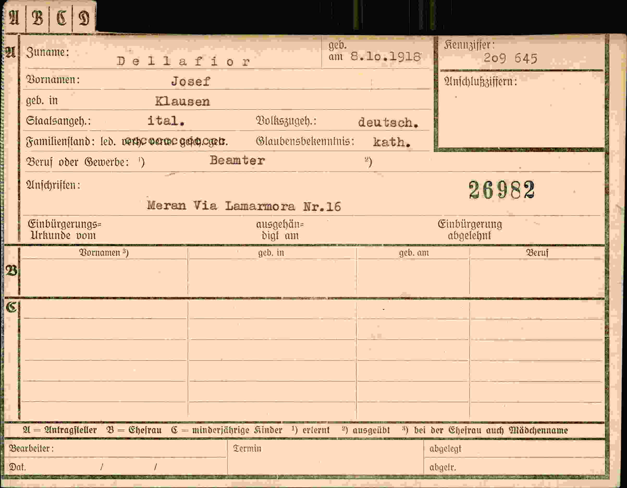Screen dimensions: 627x488
Task: Click the Kennziffer label
Action: click(469, 45)
